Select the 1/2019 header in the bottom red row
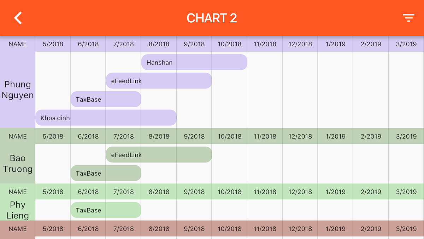Screen dimensions: 424x239 pyautogui.click(x=335, y=229)
